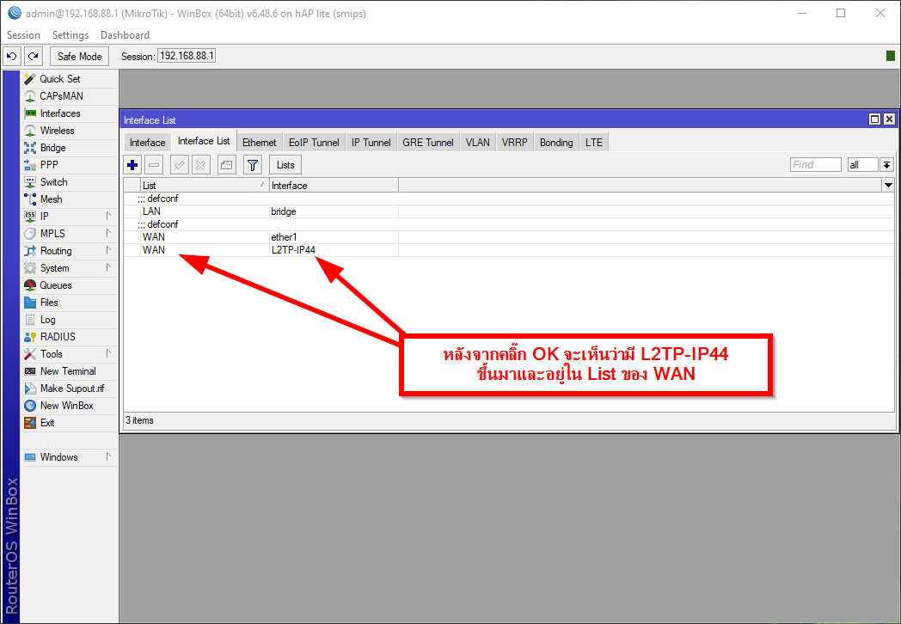
Task: Toggle Safe Mode button
Action: pyautogui.click(x=79, y=57)
